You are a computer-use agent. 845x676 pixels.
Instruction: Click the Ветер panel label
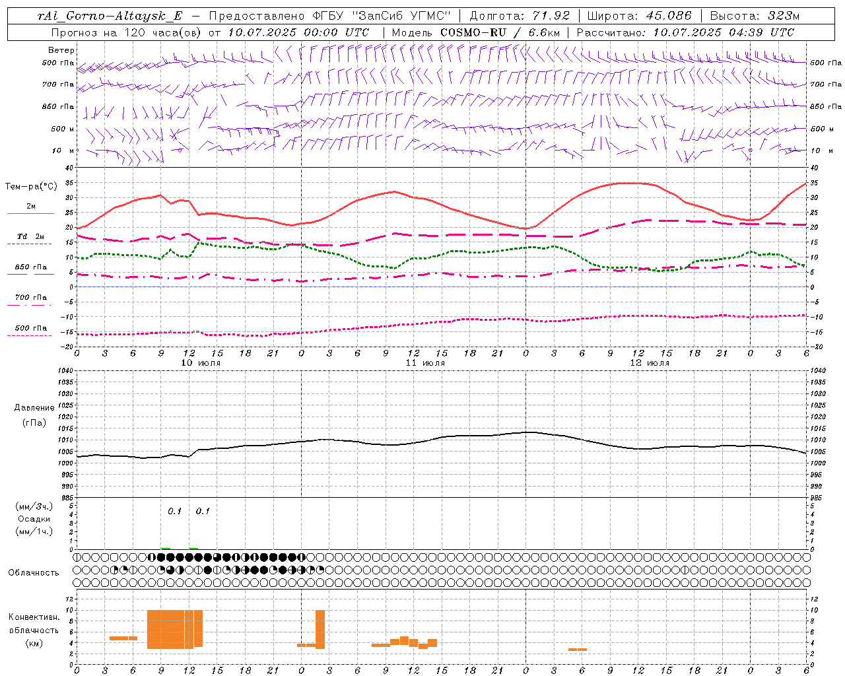(61, 50)
